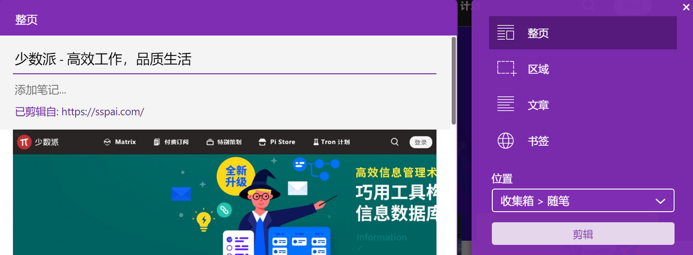Select the Full Page (整页) clip icon
Viewport: 693px width, 255px height.
506,33
